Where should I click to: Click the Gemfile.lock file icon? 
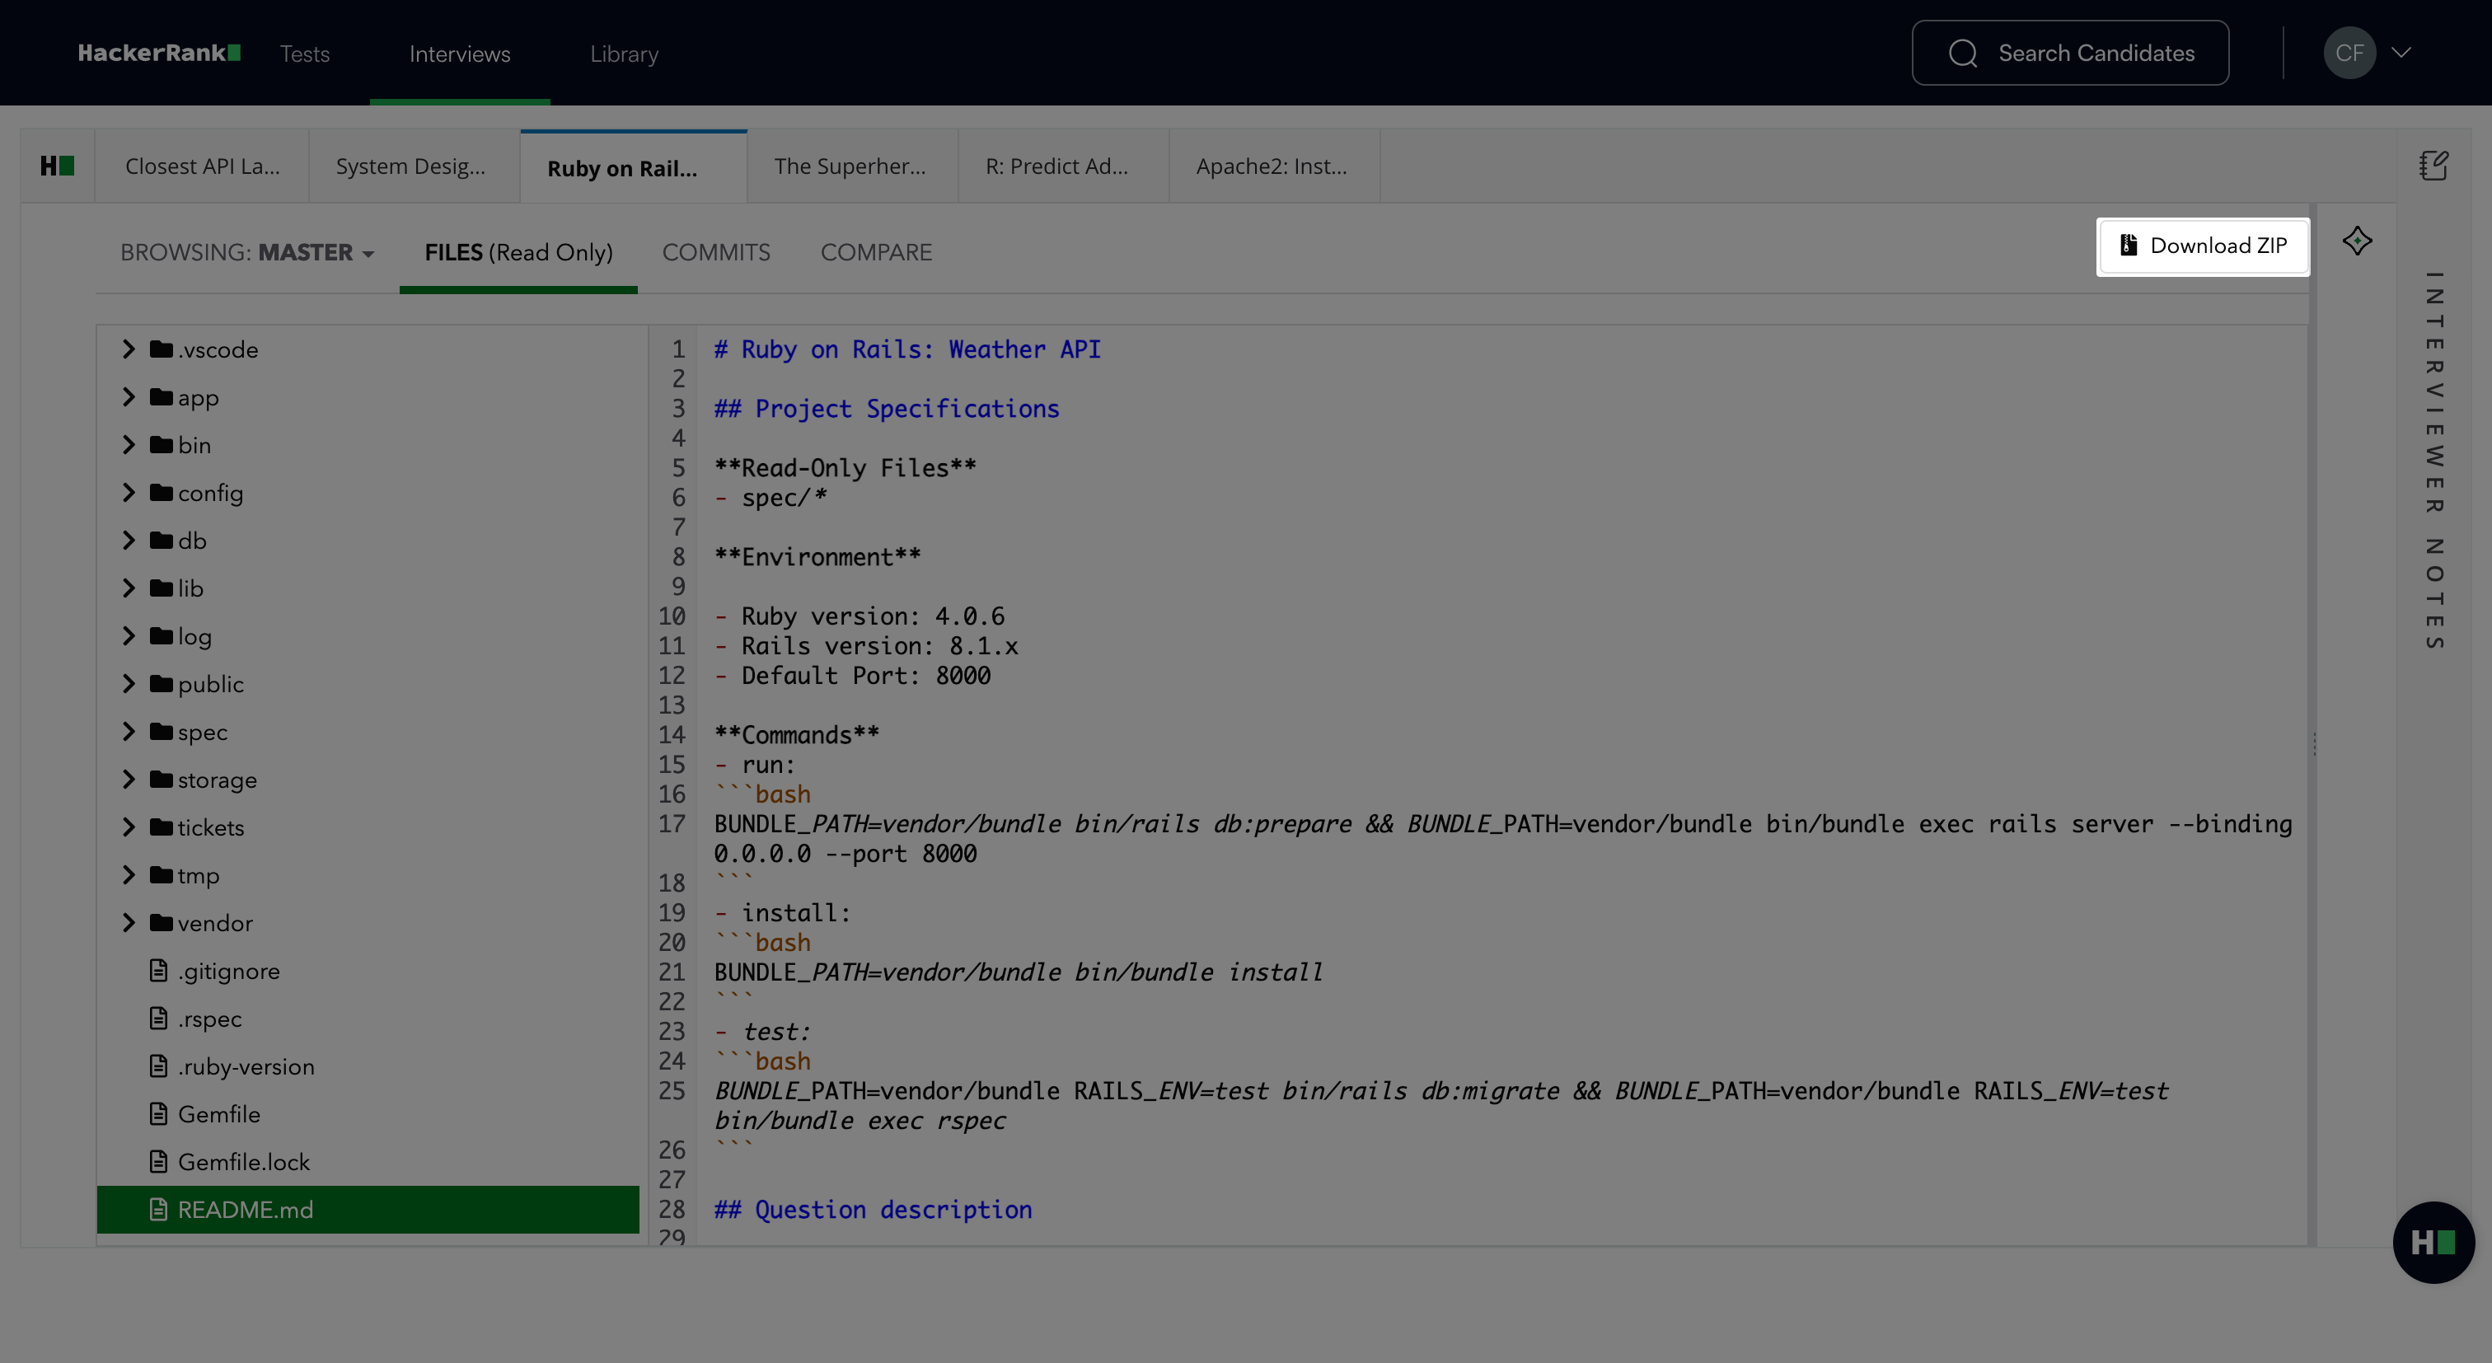159,1162
